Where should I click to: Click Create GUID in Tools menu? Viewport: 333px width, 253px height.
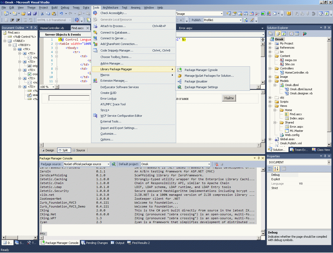point(134,93)
